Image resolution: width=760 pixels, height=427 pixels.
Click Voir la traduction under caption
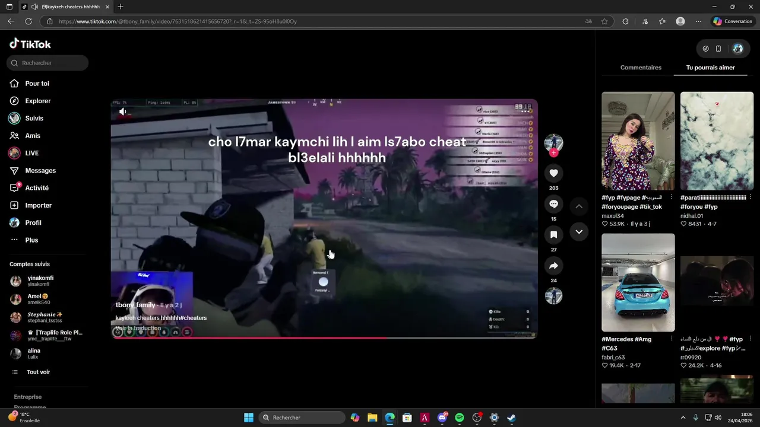pyautogui.click(x=138, y=328)
